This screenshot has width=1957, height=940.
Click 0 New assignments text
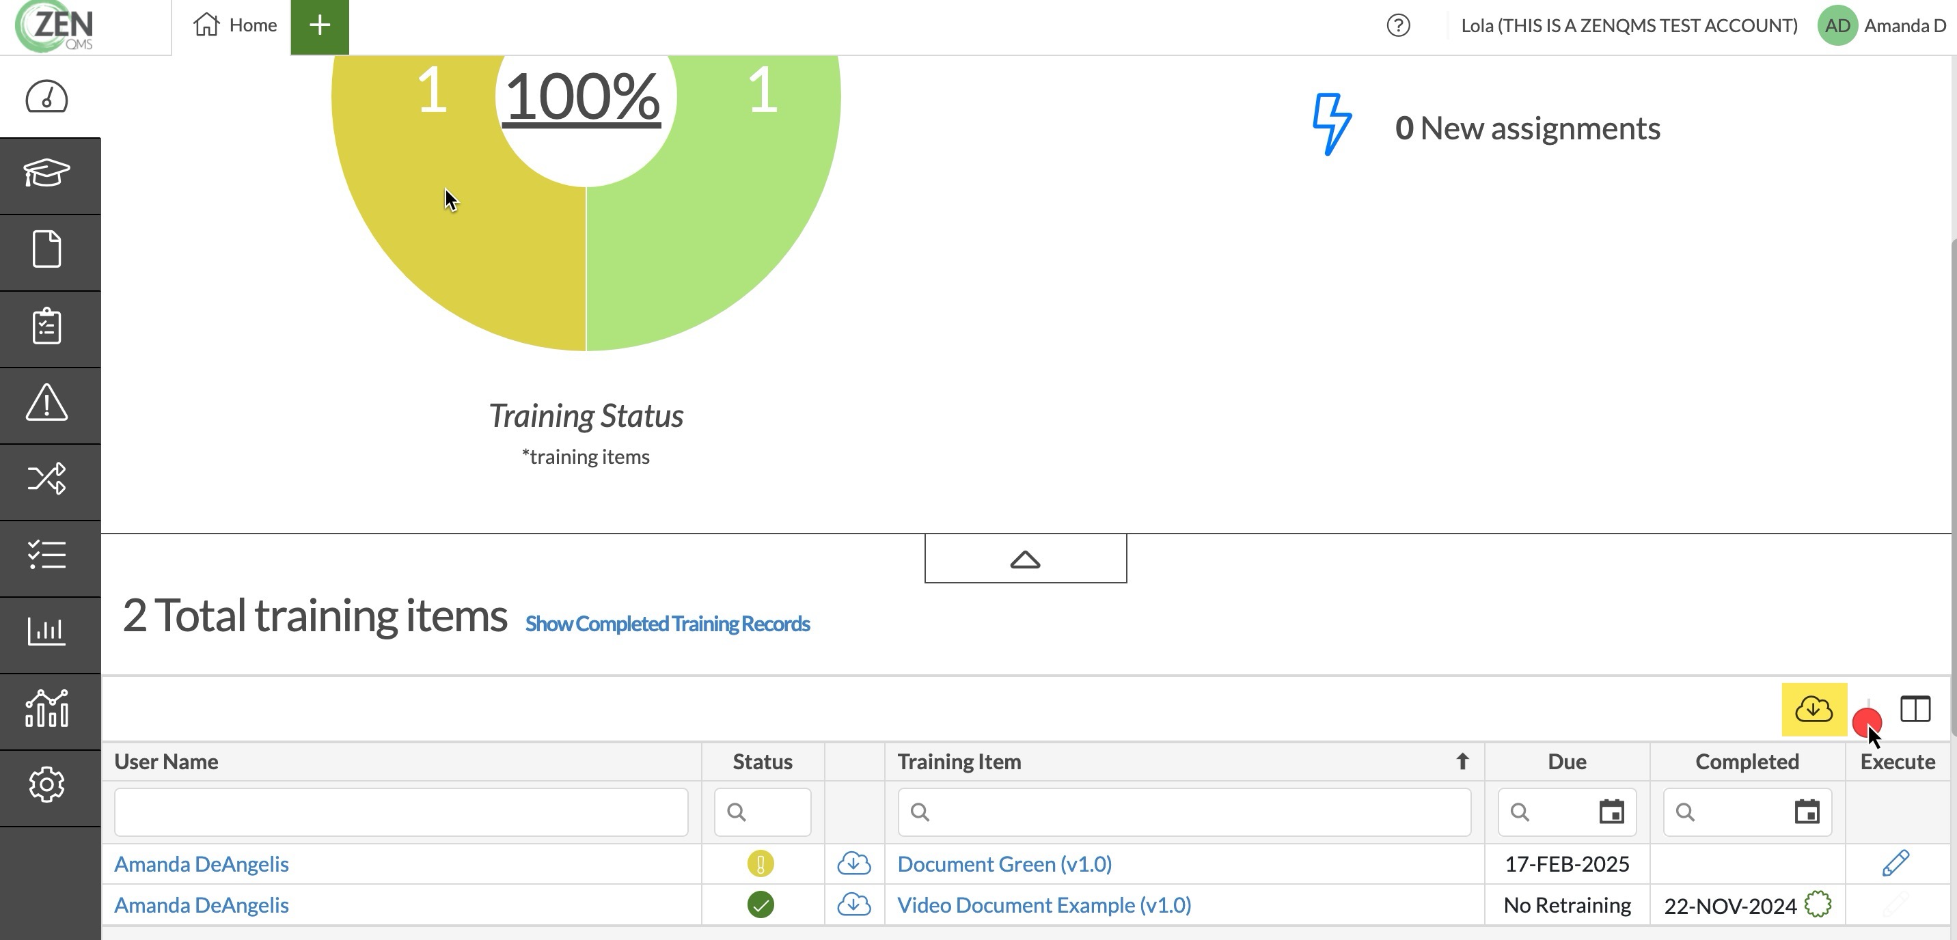[1527, 128]
